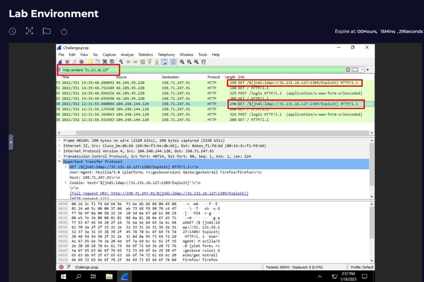424x282 pixels.
Task: Save this capture file icon
Action: click(98, 62)
